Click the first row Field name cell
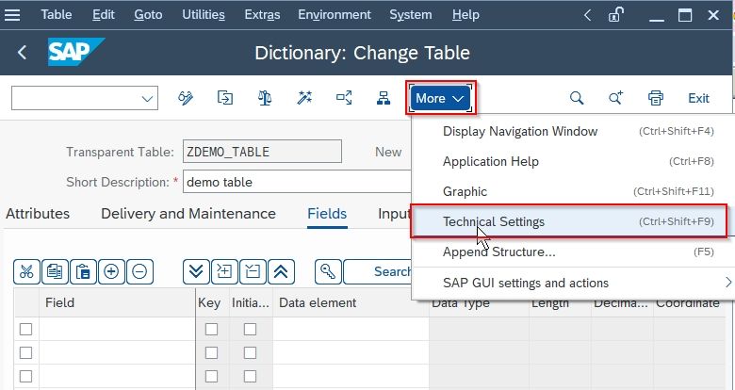This screenshot has height=390, width=735. point(117,329)
